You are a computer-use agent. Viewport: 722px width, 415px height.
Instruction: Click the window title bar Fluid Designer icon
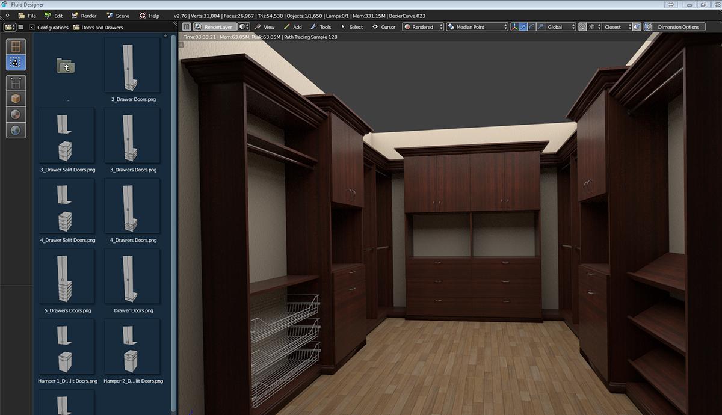5,4
